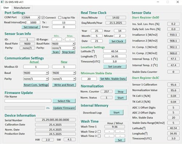Open the Actual Parity dropdown
Viewport: 182px width, 144px height.
[36, 79]
